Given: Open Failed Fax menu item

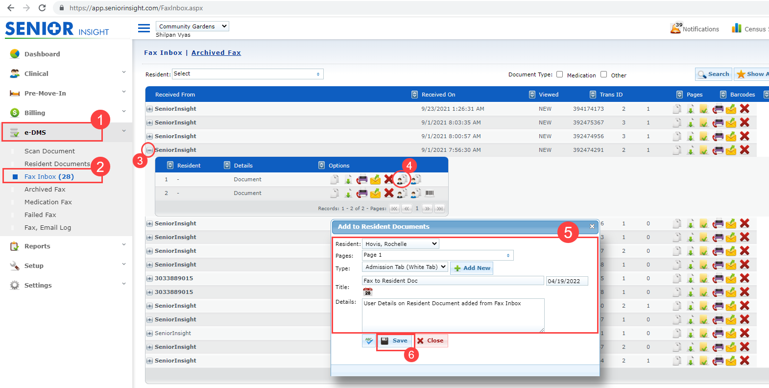Looking at the screenshot, I should coord(40,215).
